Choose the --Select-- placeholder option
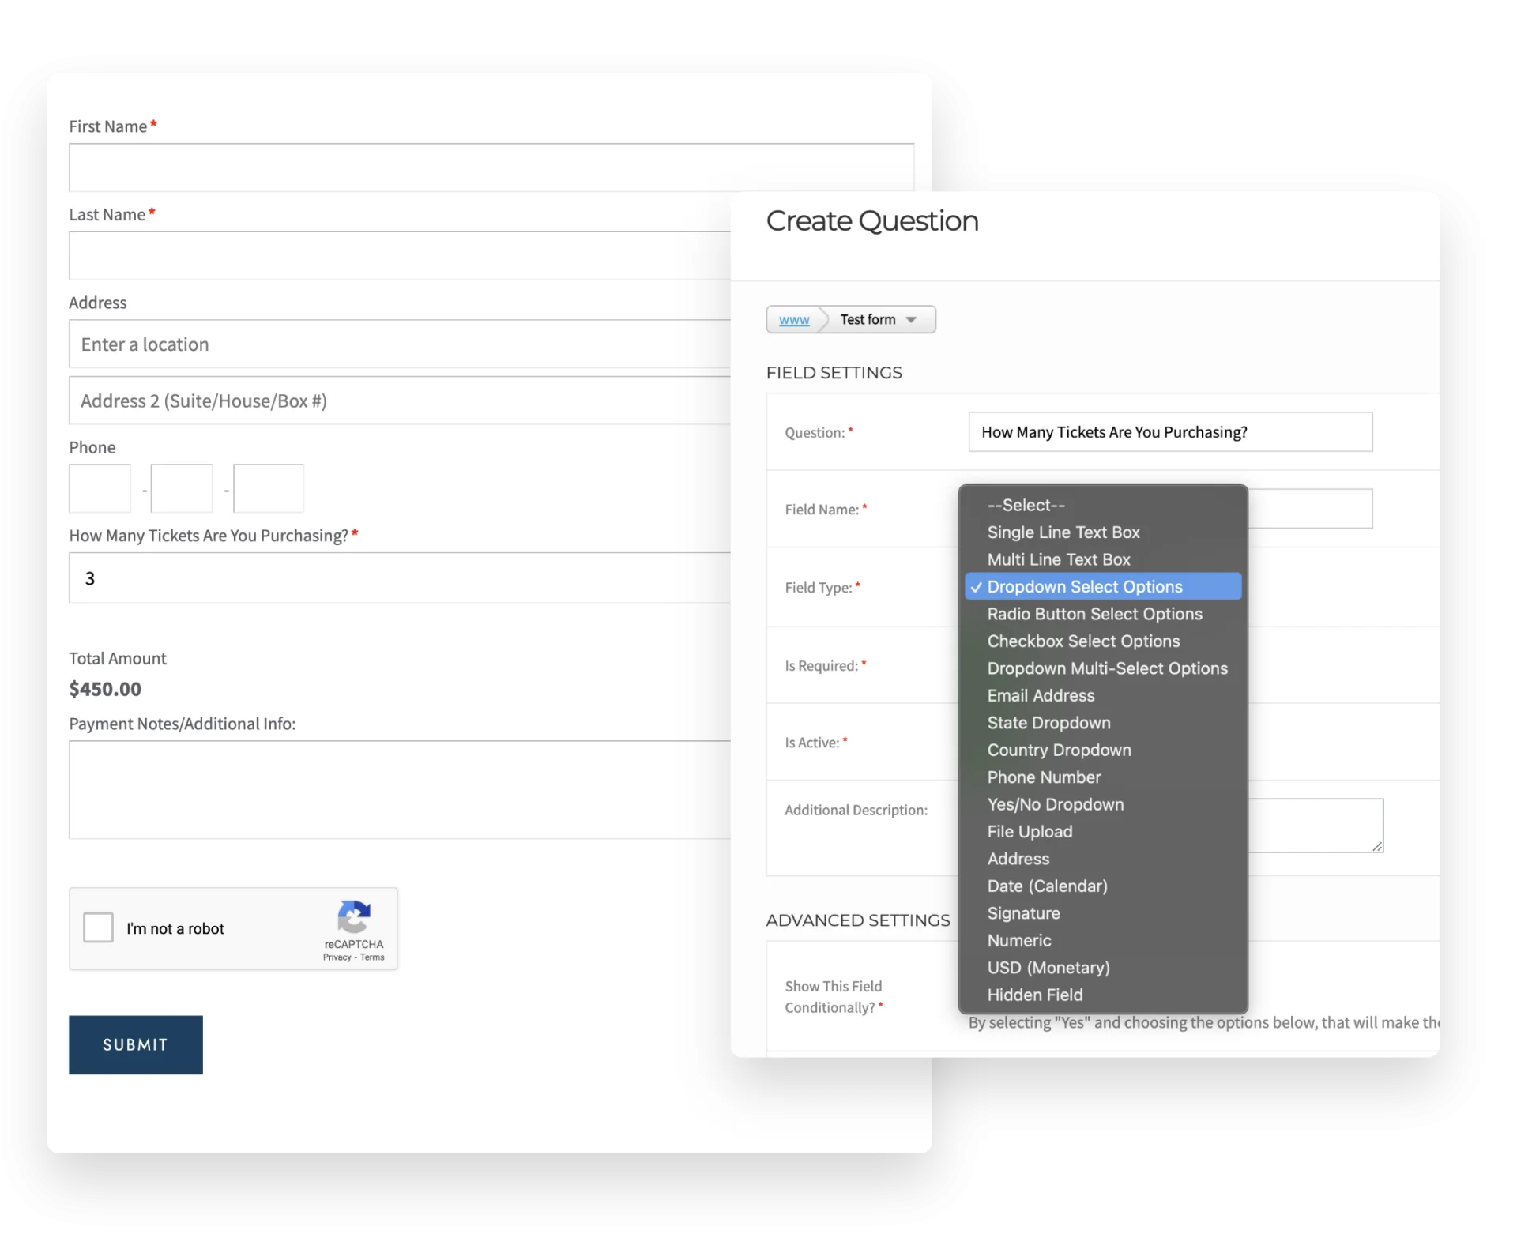 coord(1026,505)
